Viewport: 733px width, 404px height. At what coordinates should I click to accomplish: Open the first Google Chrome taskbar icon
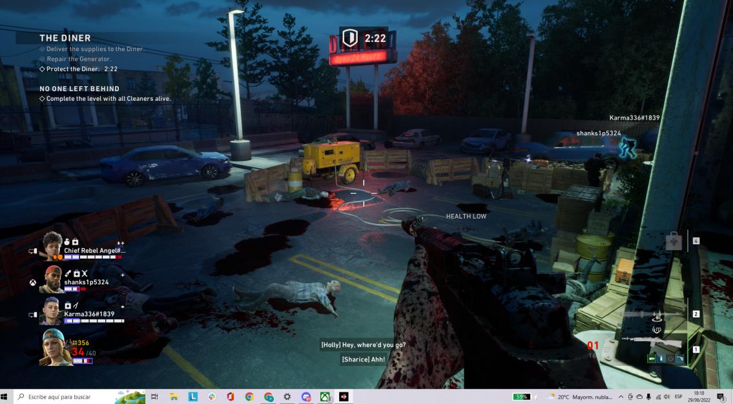(x=250, y=396)
